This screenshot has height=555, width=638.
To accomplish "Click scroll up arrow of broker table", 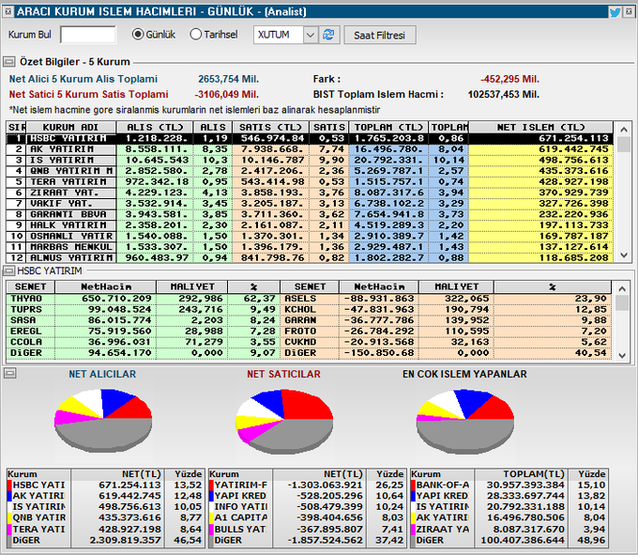I will pos(624,130).
